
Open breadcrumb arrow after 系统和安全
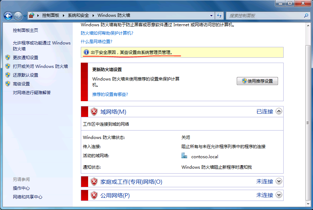(x=93, y=16)
